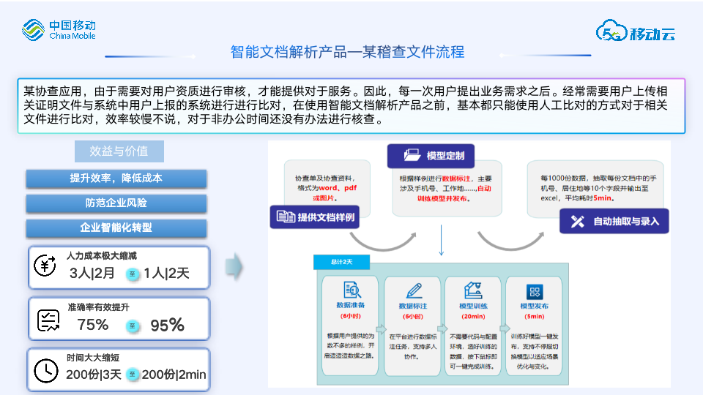
Task: Click the text 每1000份数据 description
Action: (x=598, y=188)
